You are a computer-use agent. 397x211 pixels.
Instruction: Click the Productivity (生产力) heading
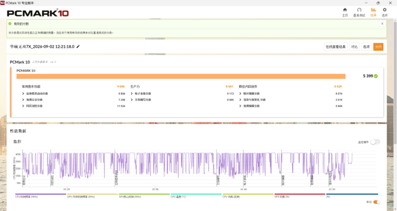pos(135,87)
